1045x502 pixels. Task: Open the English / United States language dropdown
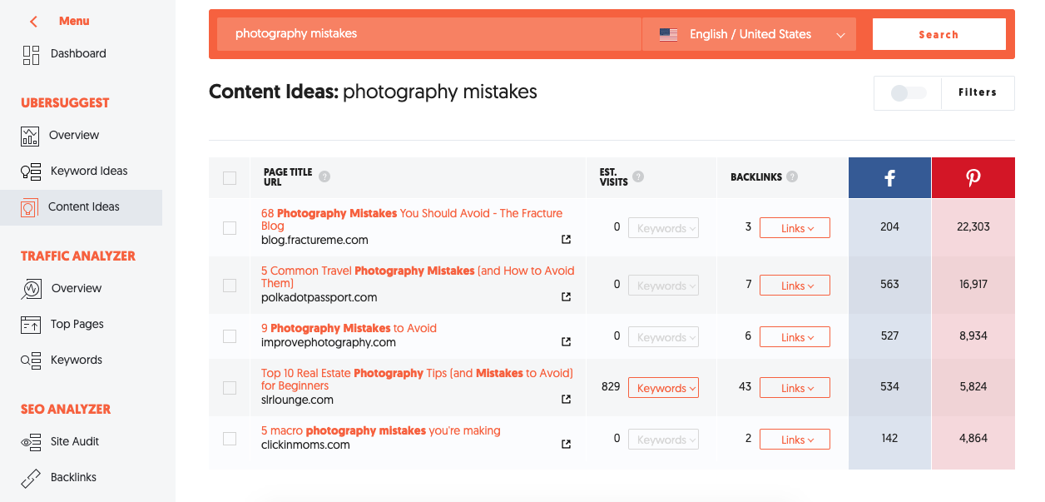[749, 35]
